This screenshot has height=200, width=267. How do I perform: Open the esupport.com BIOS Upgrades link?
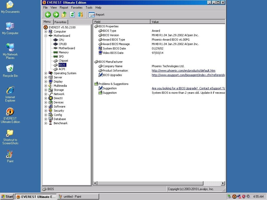point(188,75)
